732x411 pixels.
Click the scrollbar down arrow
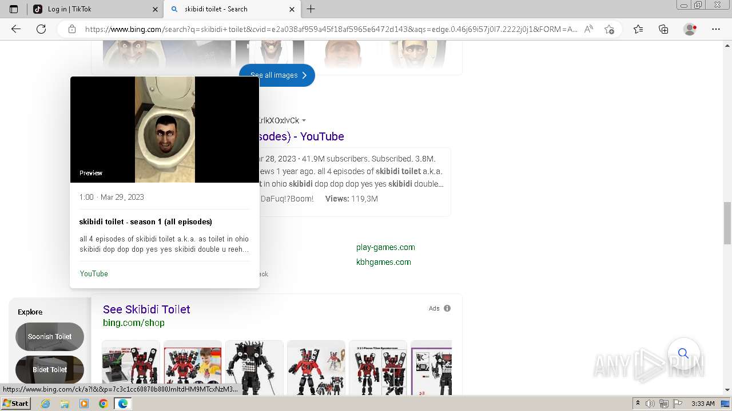(727, 390)
